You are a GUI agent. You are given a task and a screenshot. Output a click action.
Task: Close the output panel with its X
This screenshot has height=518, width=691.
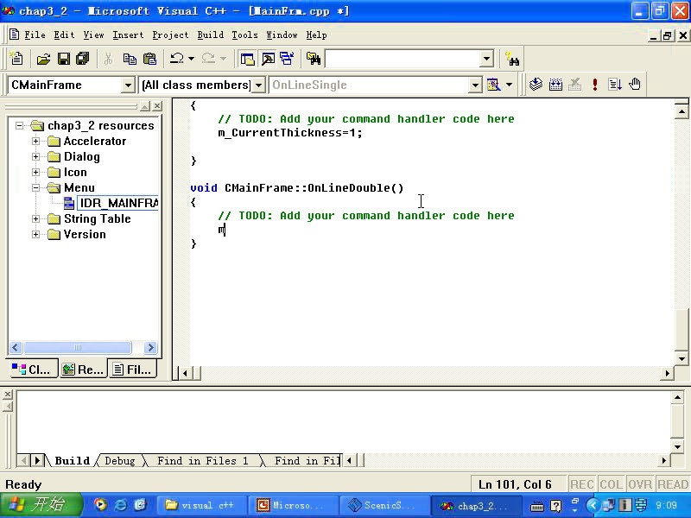8,395
